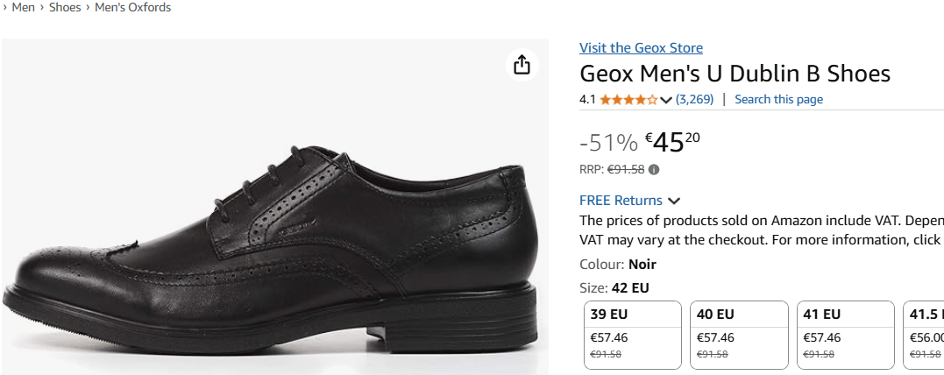944x375 pixels.
Task: Click the -51% discount percentage
Action: (608, 142)
